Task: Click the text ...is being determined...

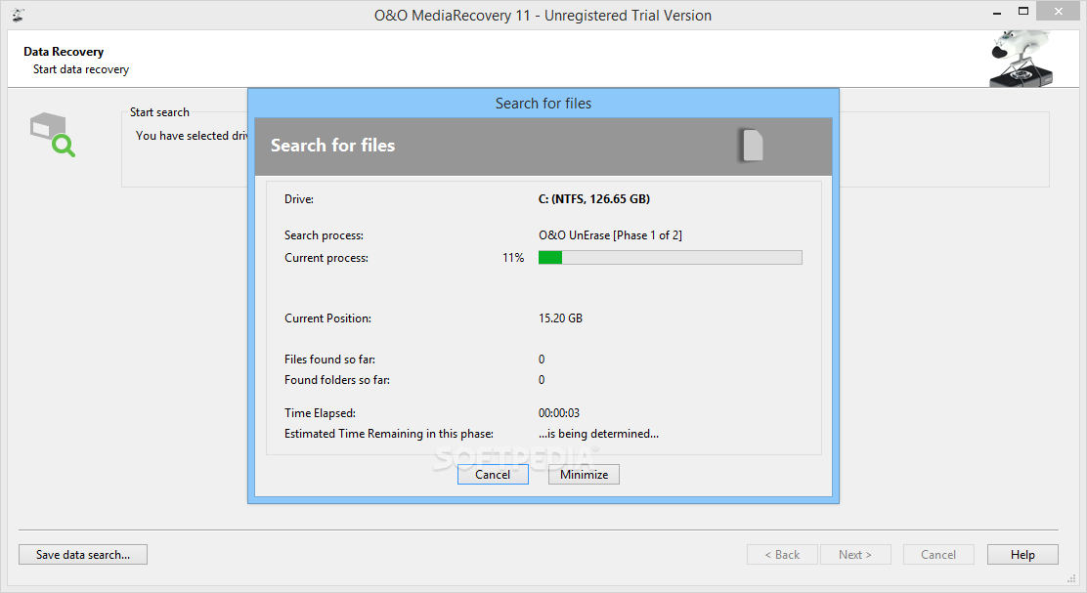Action: [x=599, y=434]
